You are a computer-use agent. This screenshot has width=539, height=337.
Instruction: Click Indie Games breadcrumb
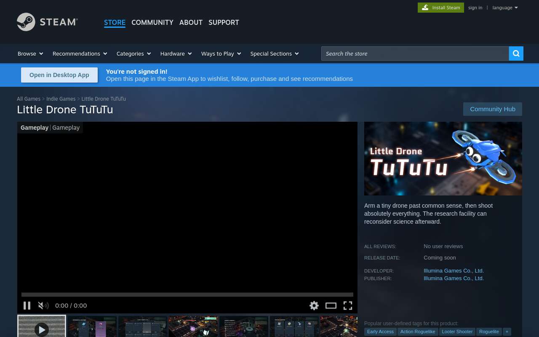click(61, 99)
